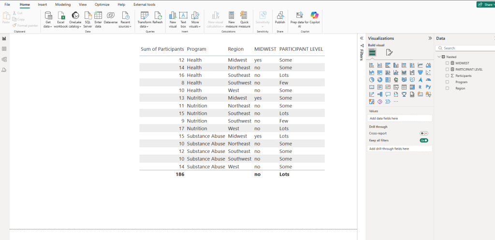Select the pie chart visual type

point(372,80)
